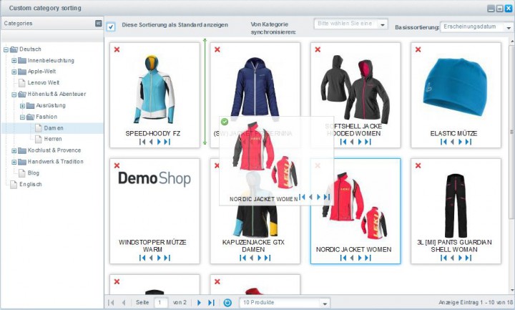Screen dimensions: 515x310
Task: Jump to last page in pagination bar
Action: coord(211,302)
